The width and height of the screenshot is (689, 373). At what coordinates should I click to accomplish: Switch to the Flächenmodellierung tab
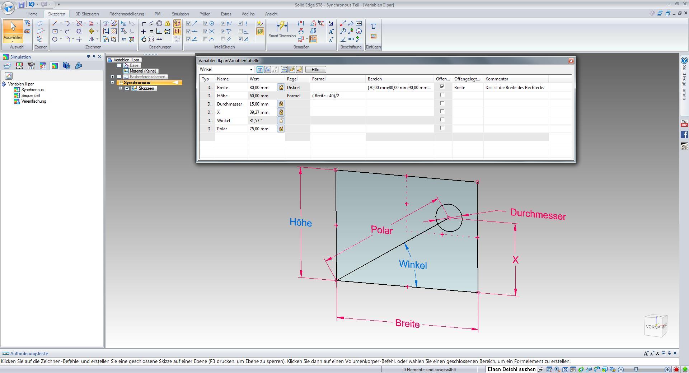tap(127, 14)
